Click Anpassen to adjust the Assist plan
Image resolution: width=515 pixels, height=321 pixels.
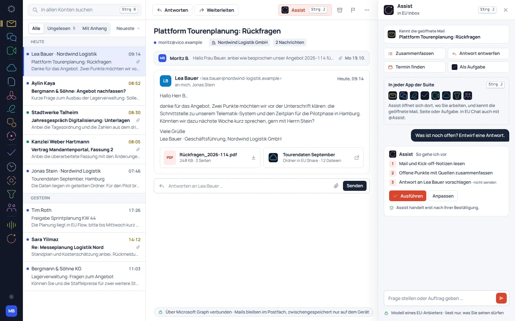(443, 196)
